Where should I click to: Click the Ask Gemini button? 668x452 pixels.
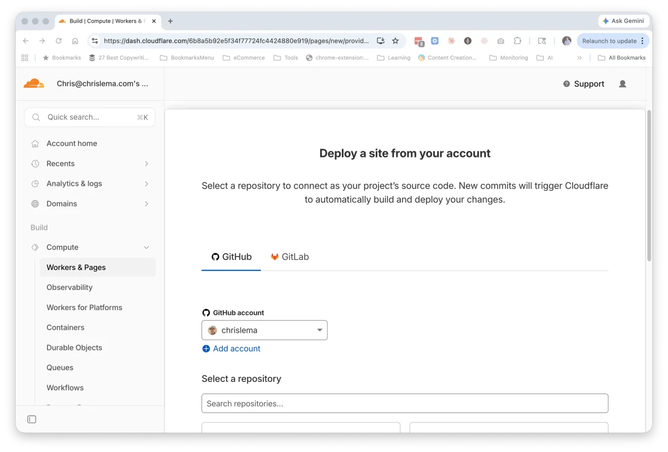coord(623,21)
